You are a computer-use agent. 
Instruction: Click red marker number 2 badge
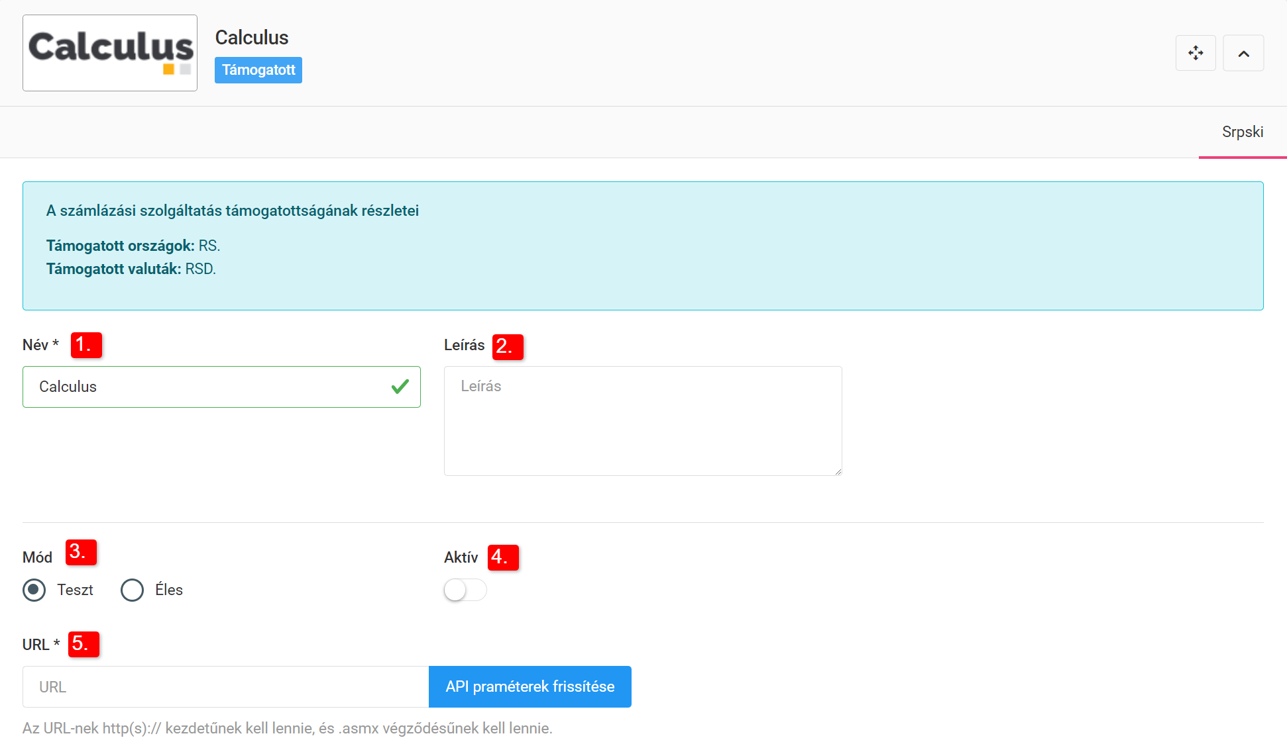click(508, 347)
